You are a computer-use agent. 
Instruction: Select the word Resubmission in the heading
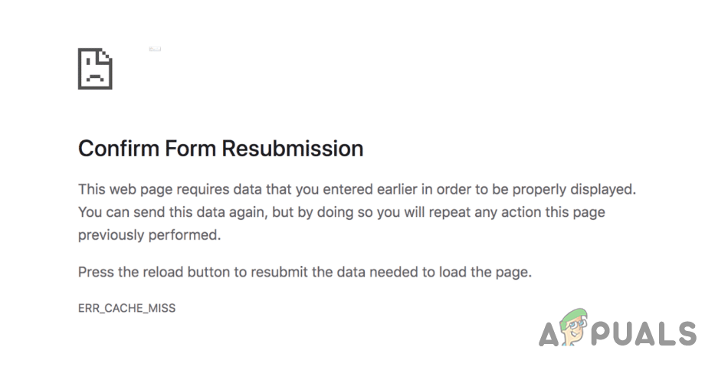(x=293, y=149)
